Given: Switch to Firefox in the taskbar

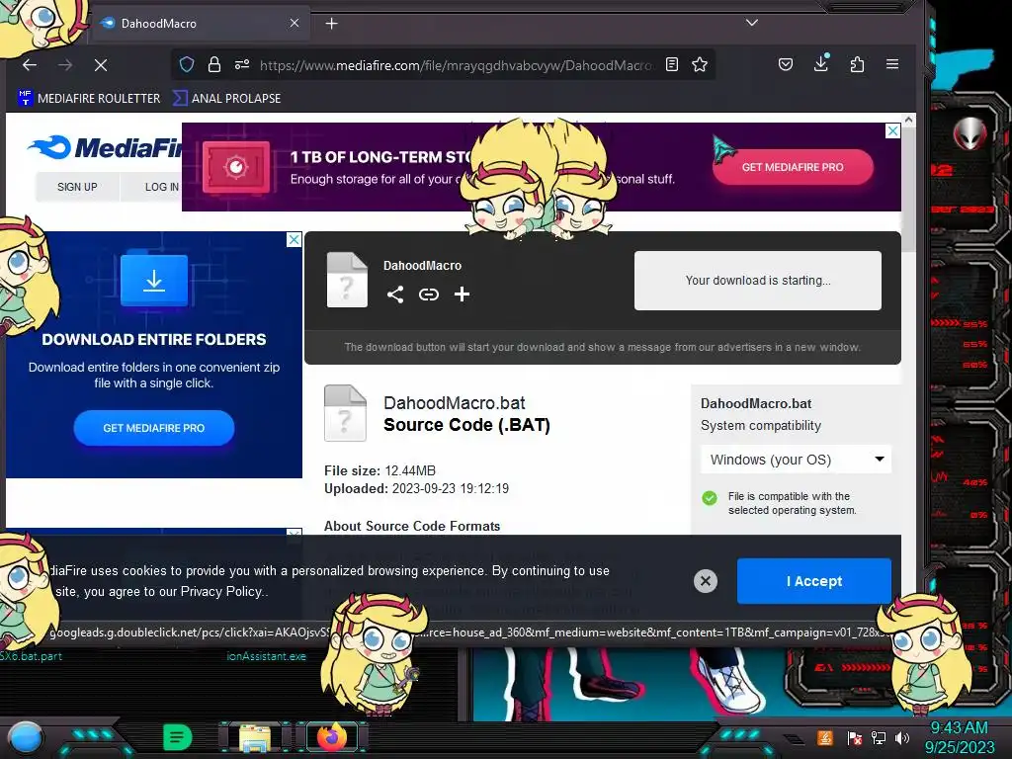Looking at the screenshot, I should click(x=332, y=736).
